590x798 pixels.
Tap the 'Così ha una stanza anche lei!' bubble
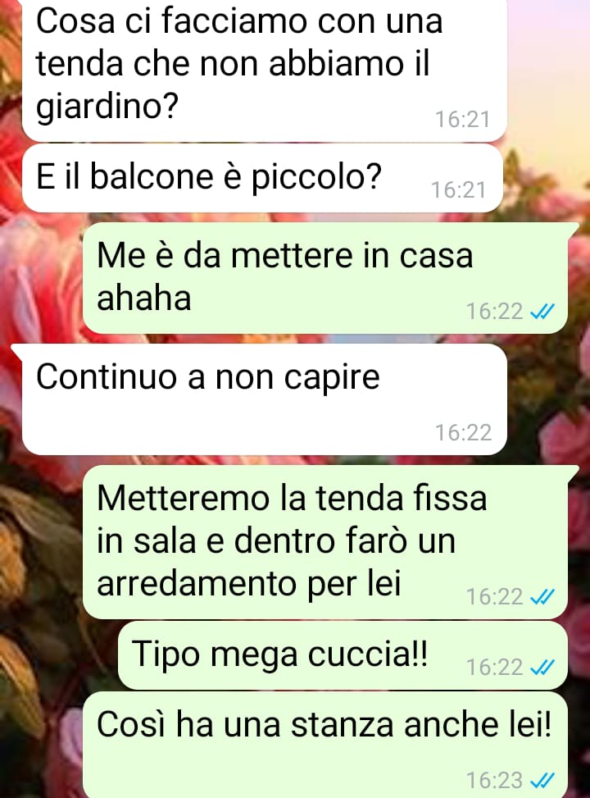click(x=325, y=745)
